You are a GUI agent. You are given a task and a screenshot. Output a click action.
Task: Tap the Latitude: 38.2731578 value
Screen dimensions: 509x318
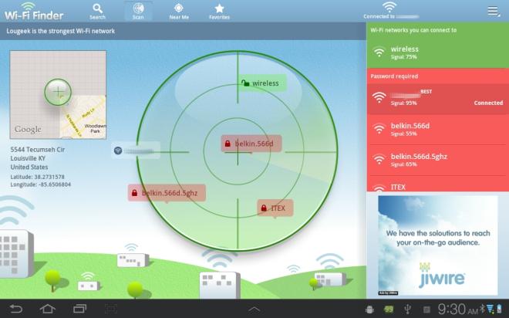pyautogui.click(x=37, y=177)
